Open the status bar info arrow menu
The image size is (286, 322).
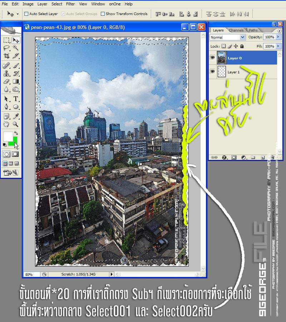112,274
